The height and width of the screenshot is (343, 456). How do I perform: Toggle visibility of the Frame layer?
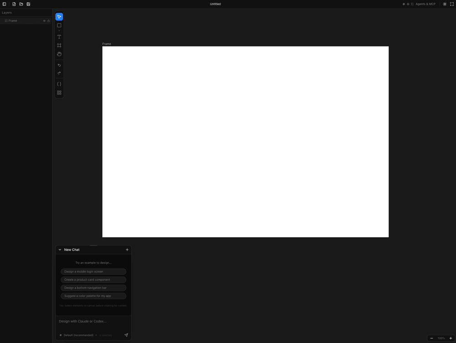pos(45,21)
